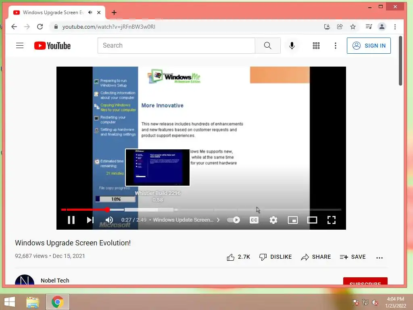Open File Explorer from the taskbar

tap(33, 302)
